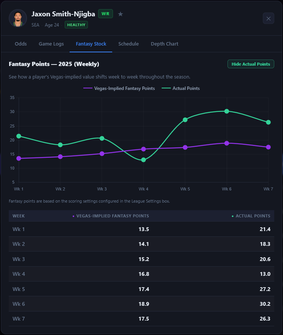Select the Wk 4 row in the points table

[x=141, y=274]
